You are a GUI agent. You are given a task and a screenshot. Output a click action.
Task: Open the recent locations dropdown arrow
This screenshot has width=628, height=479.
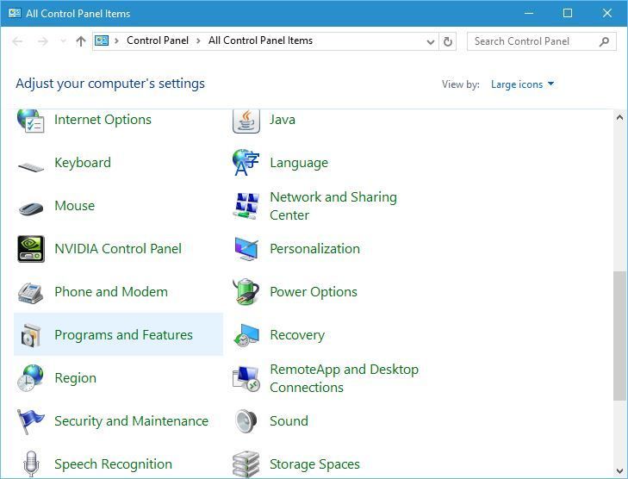pyautogui.click(x=63, y=41)
